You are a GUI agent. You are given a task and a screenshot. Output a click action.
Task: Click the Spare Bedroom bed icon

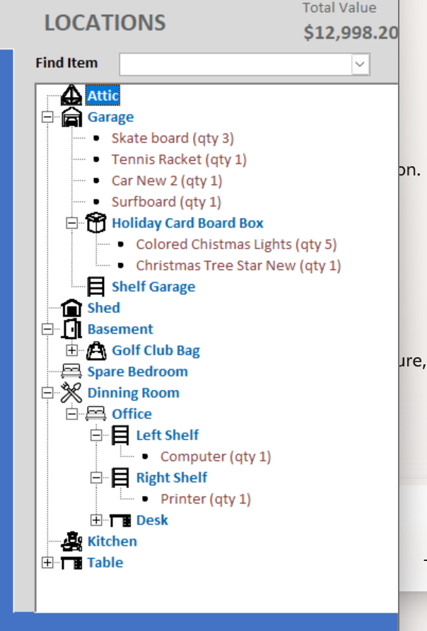(71, 372)
